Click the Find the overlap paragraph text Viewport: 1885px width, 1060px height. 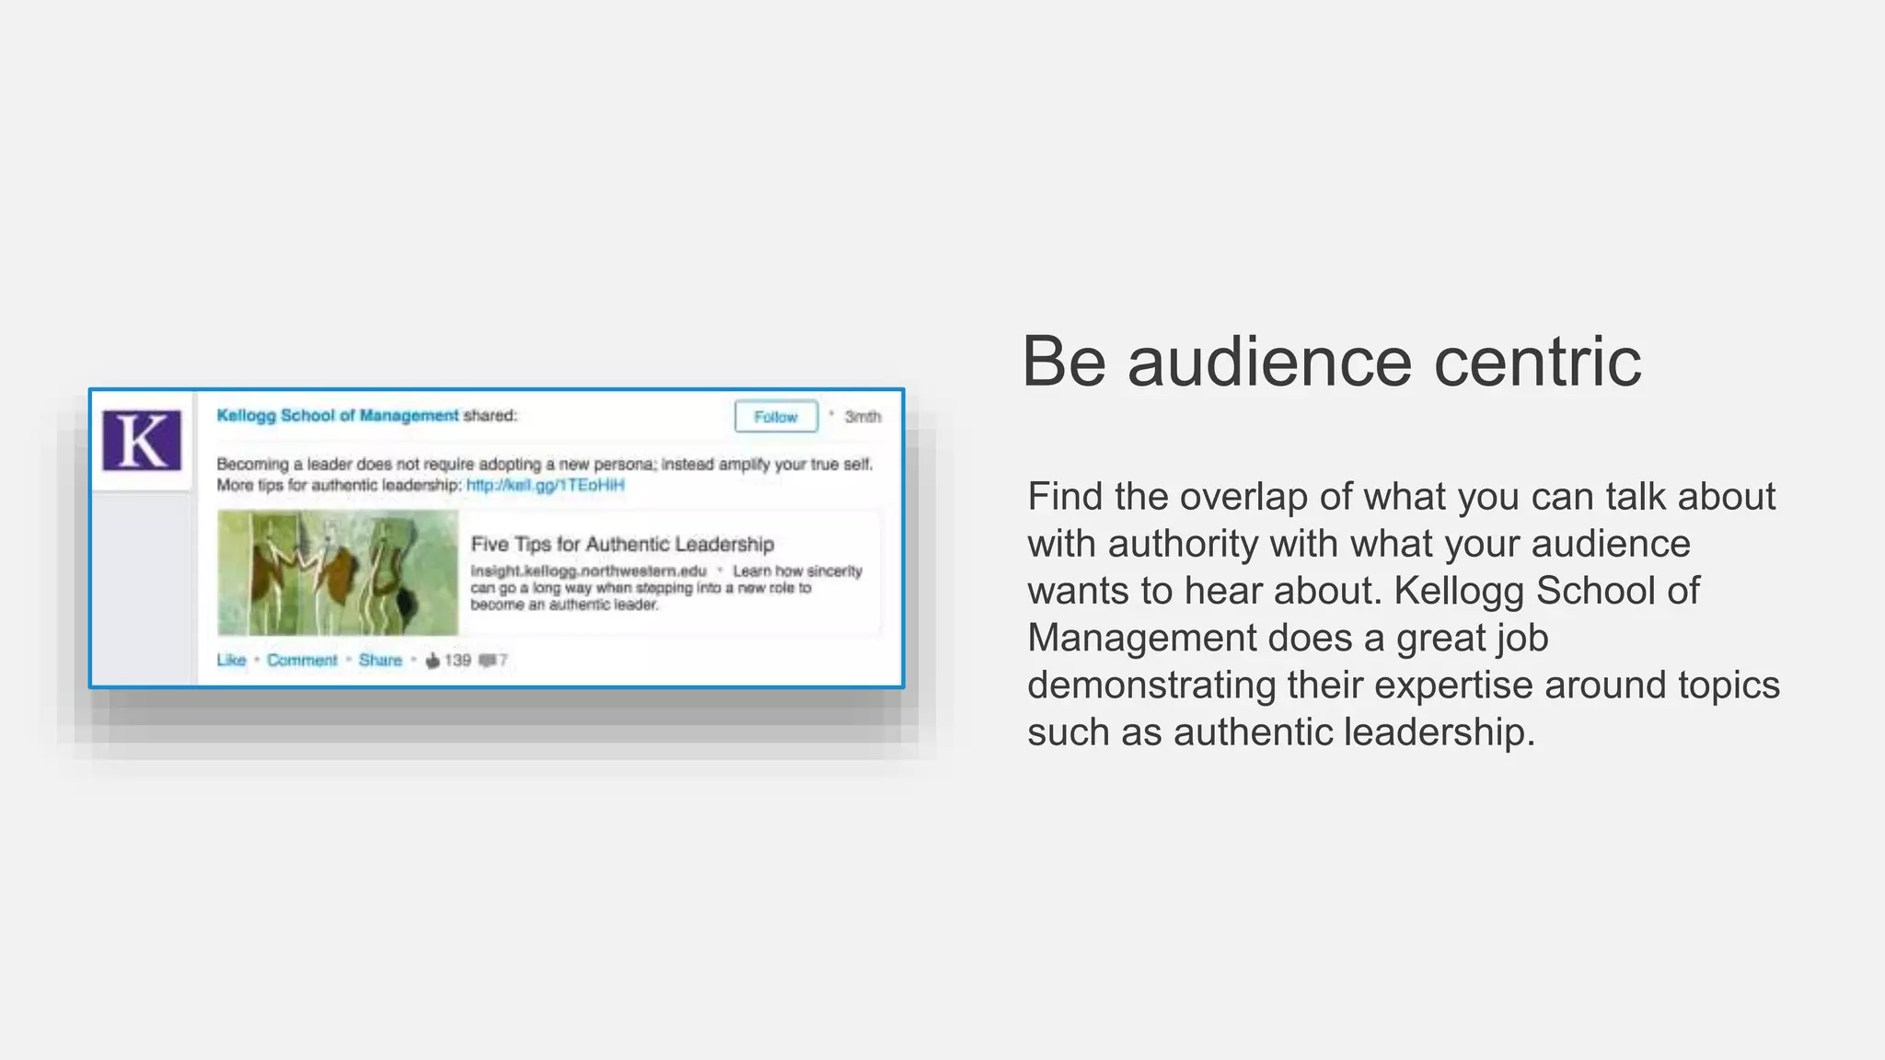[1403, 614]
